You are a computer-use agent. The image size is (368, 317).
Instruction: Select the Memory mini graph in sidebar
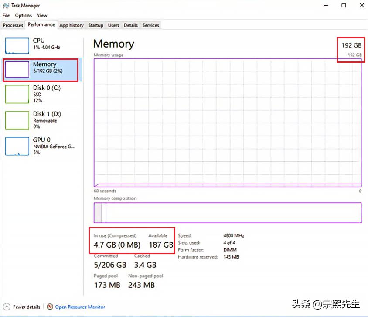point(17,70)
